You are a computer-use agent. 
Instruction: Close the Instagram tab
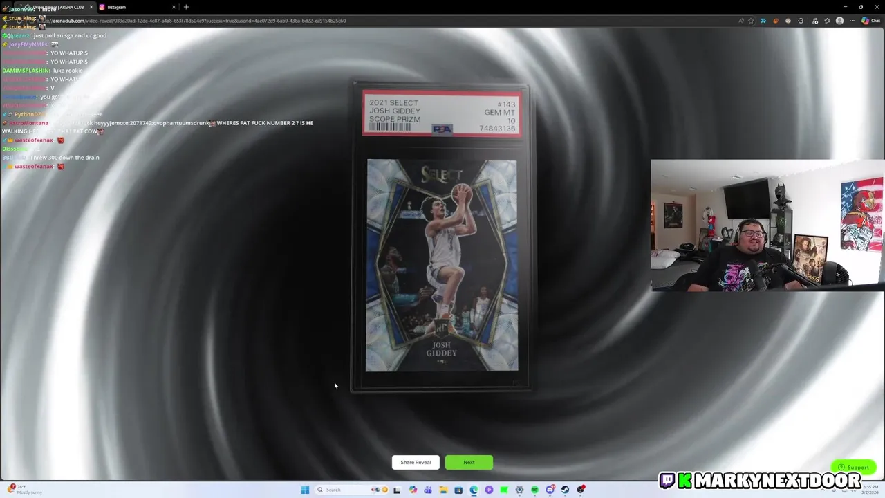(x=174, y=7)
